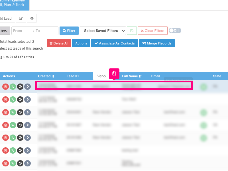The height and width of the screenshot is (171, 228).
Task: Open the gear settings icon button
Action: click(x=32, y=18)
